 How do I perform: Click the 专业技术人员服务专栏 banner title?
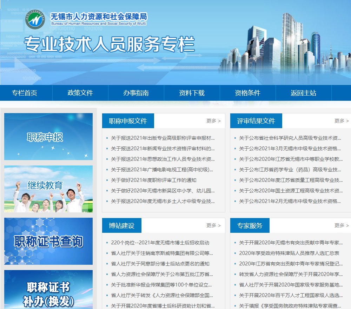click(x=109, y=44)
